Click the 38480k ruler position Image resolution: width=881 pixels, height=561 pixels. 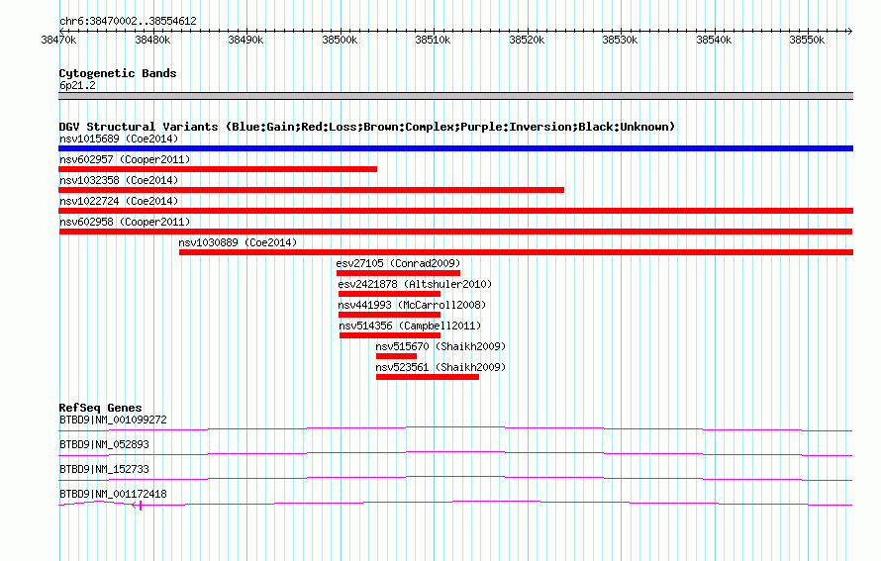pyautogui.click(x=152, y=40)
